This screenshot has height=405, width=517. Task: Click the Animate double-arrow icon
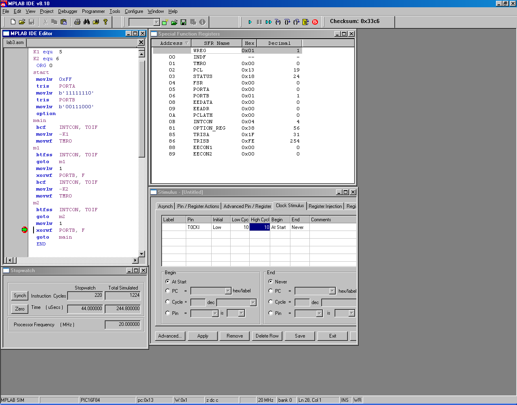click(269, 22)
